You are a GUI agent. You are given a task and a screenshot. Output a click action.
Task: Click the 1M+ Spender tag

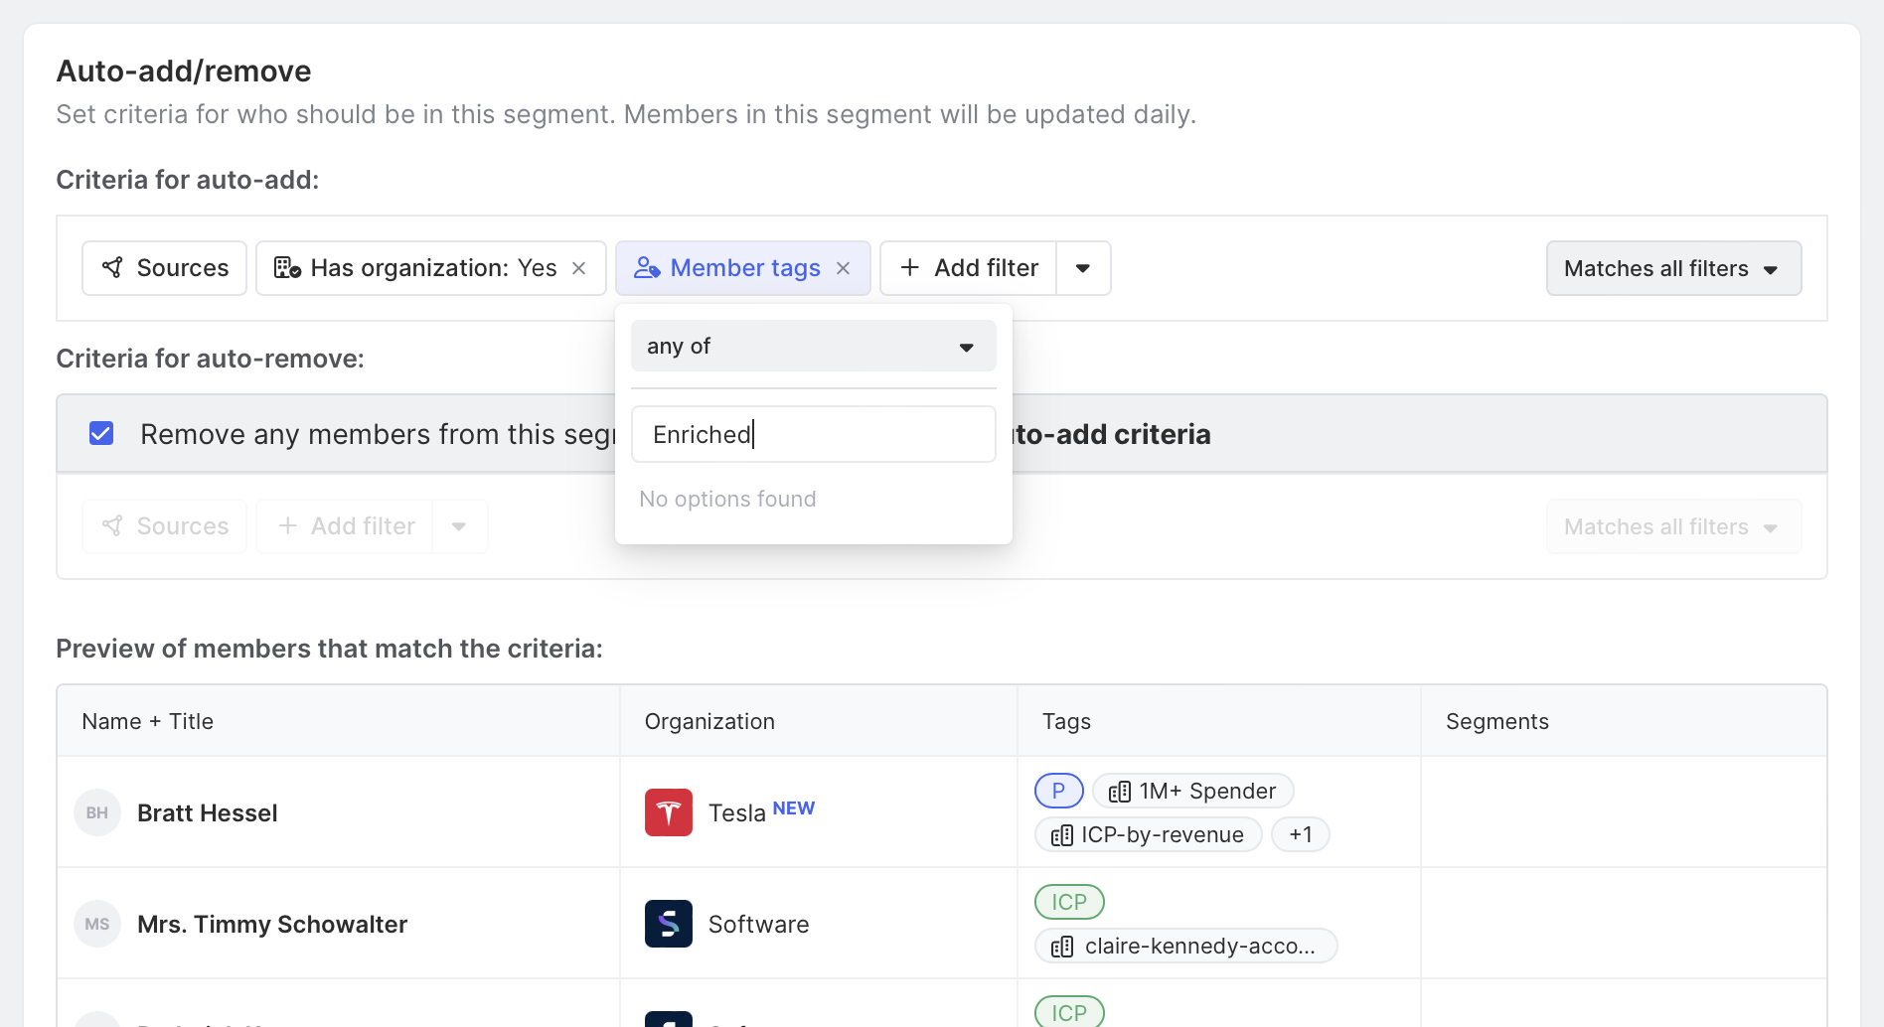click(x=1192, y=791)
